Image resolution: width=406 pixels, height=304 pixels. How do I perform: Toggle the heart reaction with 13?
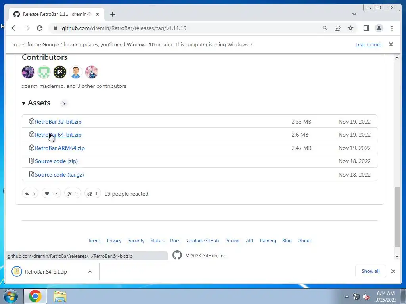pos(51,193)
